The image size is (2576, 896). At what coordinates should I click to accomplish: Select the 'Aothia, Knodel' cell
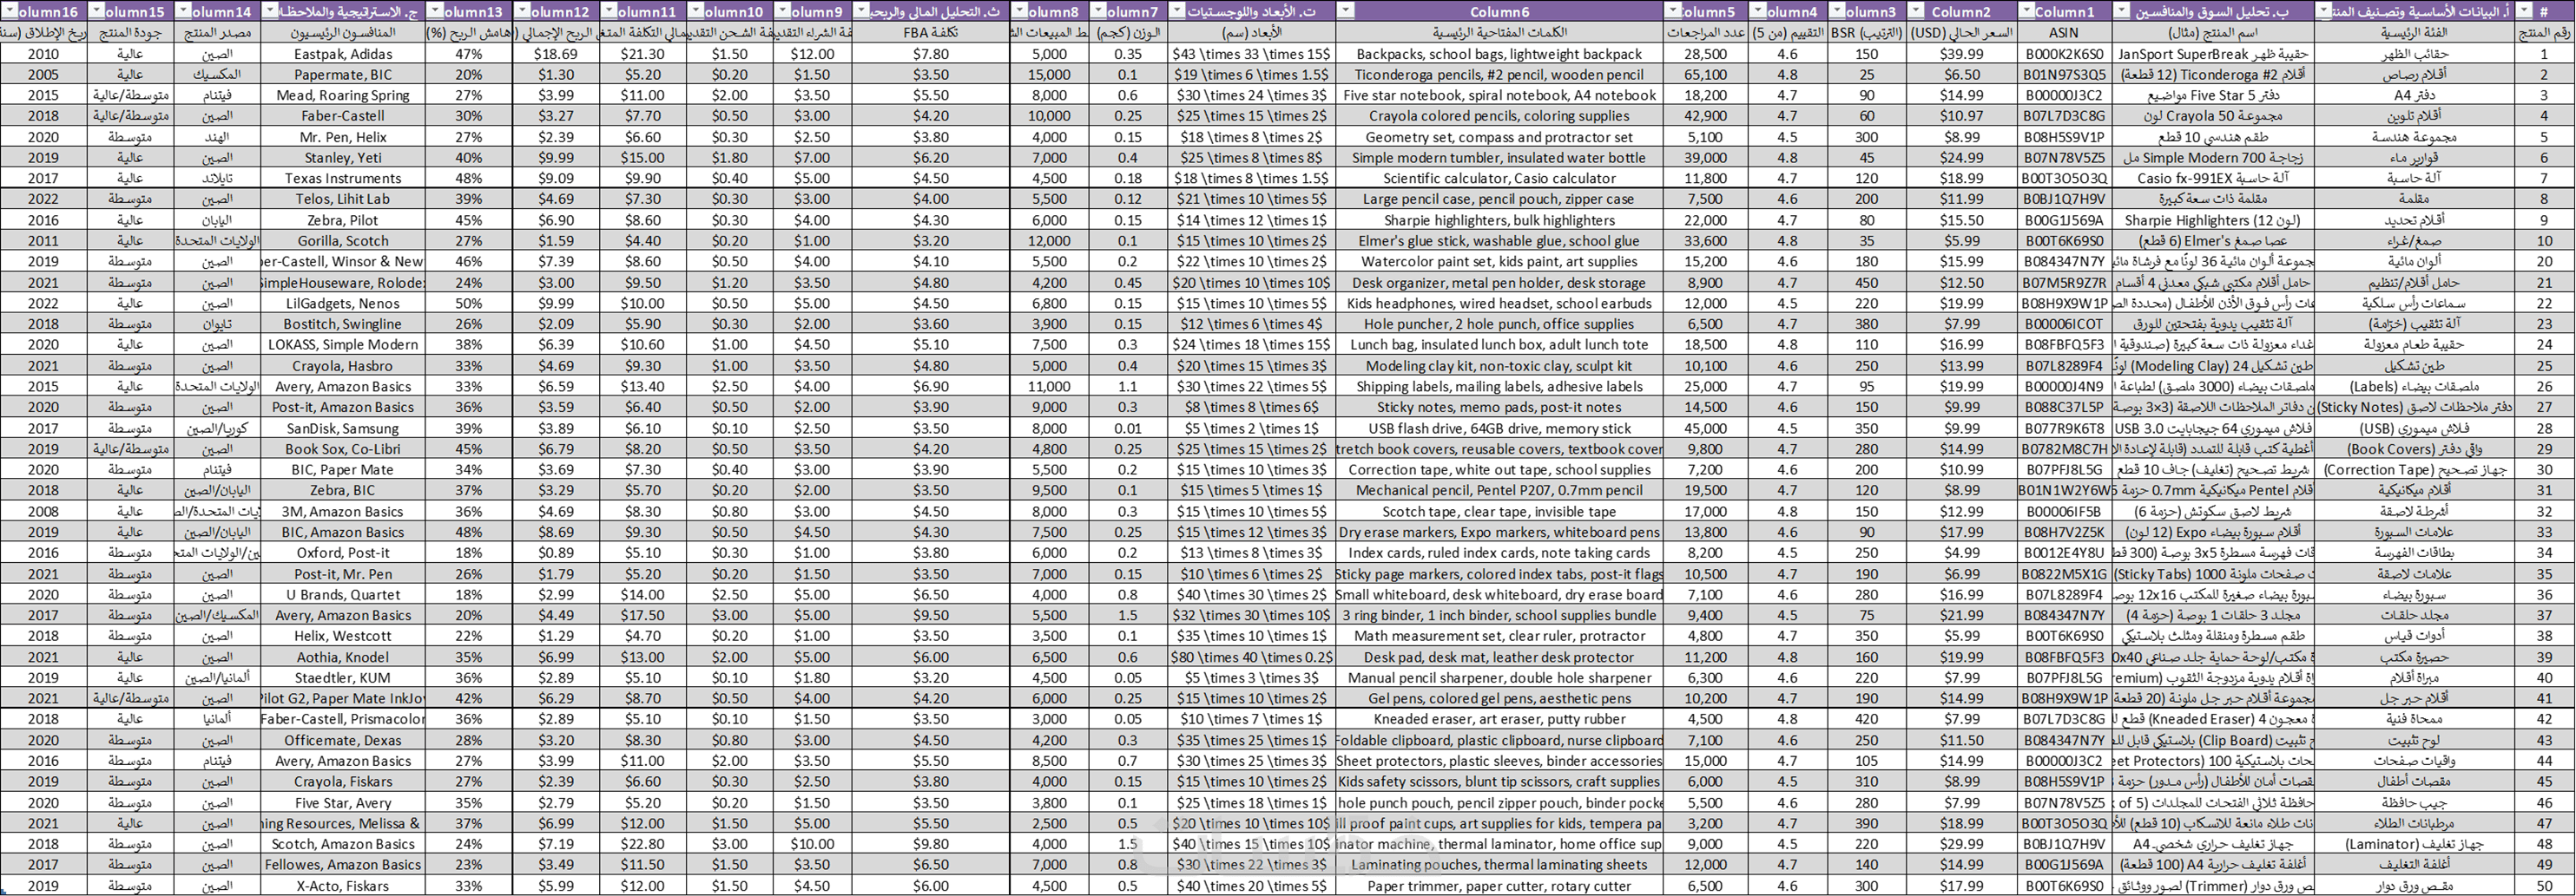coord(342,657)
